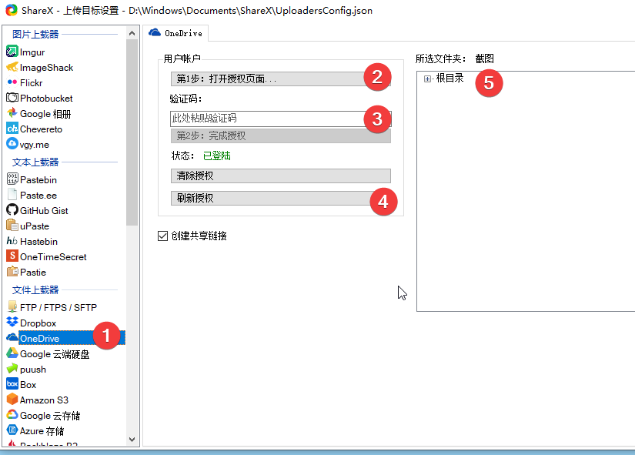Click the Pastebin icon
Screen dimensions: 635x455
(12, 179)
